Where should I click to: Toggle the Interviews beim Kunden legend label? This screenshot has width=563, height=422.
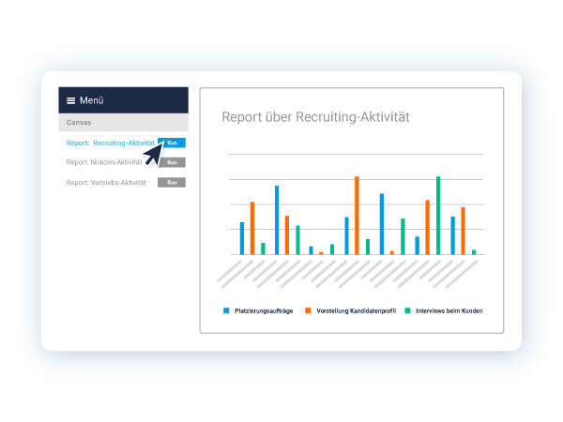pyautogui.click(x=449, y=310)
